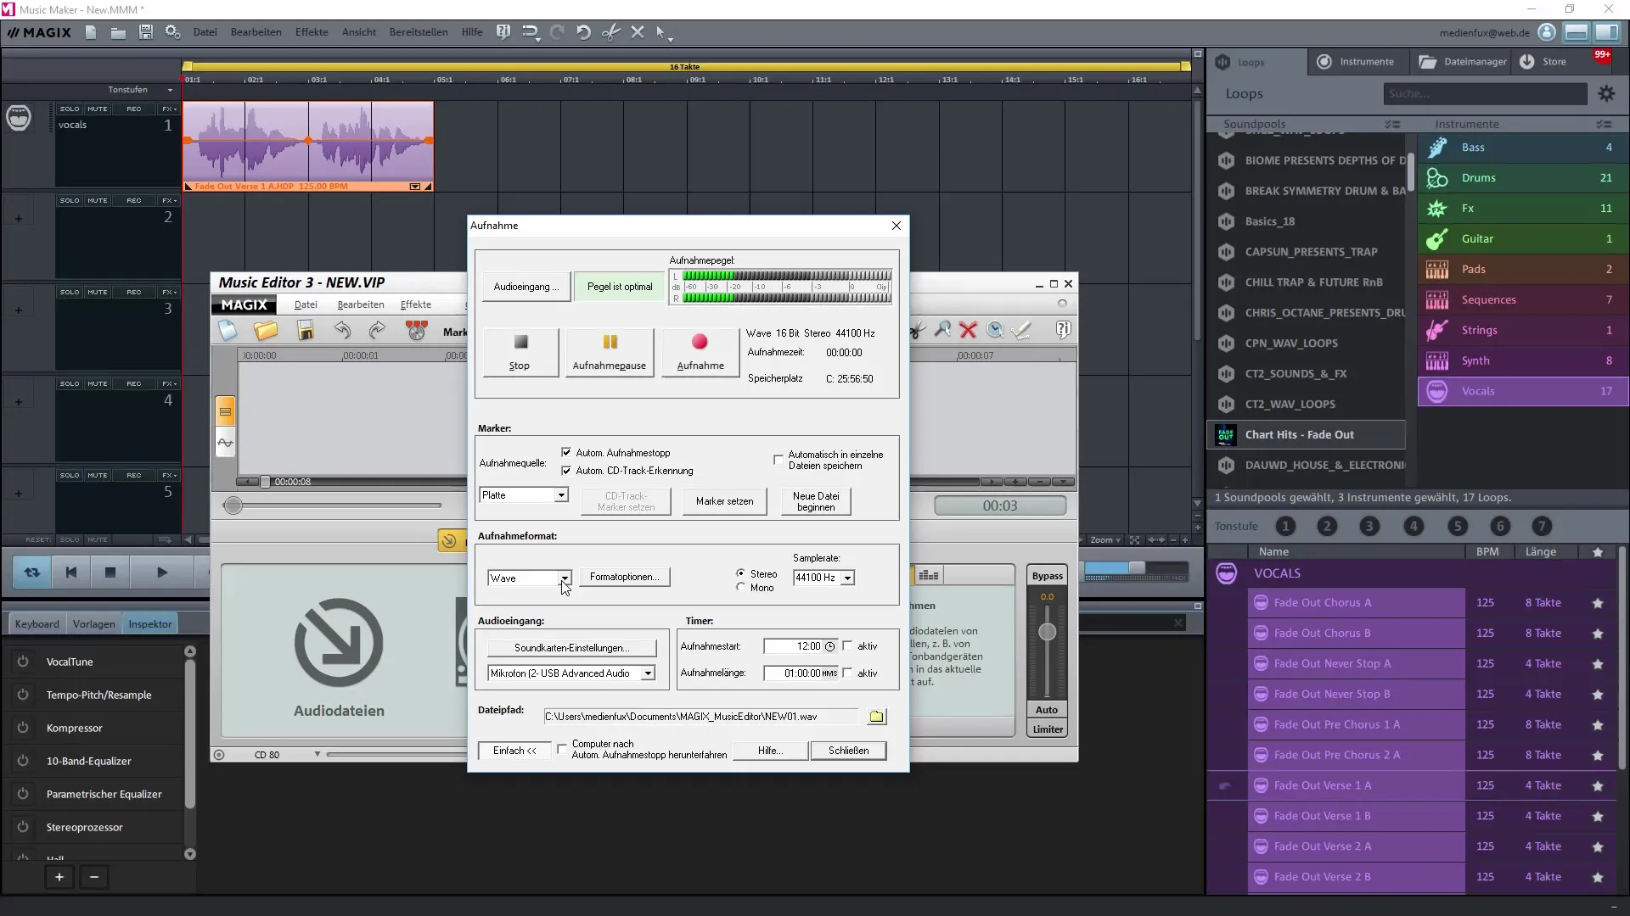Select the Bass instrument icon
The image size is (1630, 916).
(1437, 148)
